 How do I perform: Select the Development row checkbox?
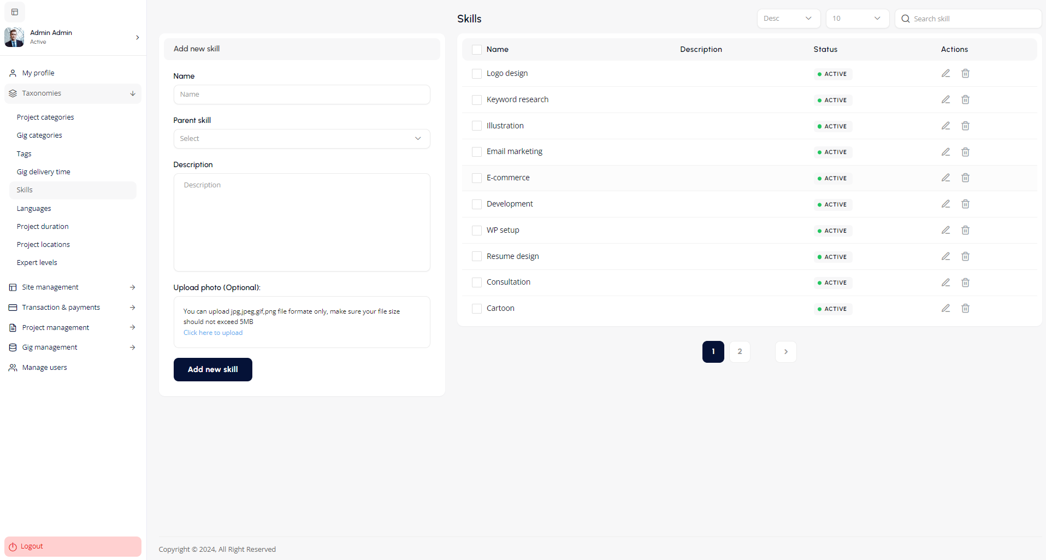pyautogui.click(x=476, y=204)
